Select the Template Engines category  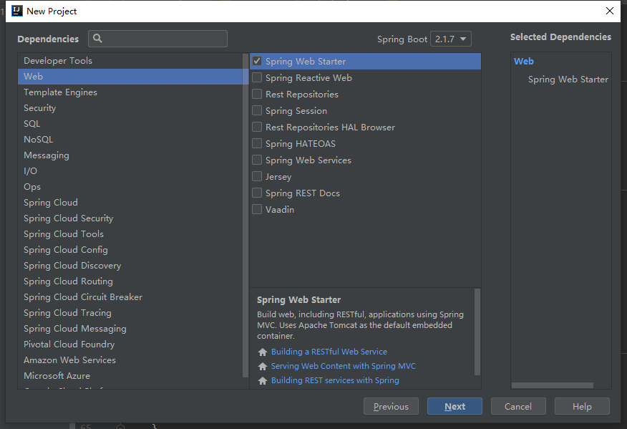click(x=130, y=92)
